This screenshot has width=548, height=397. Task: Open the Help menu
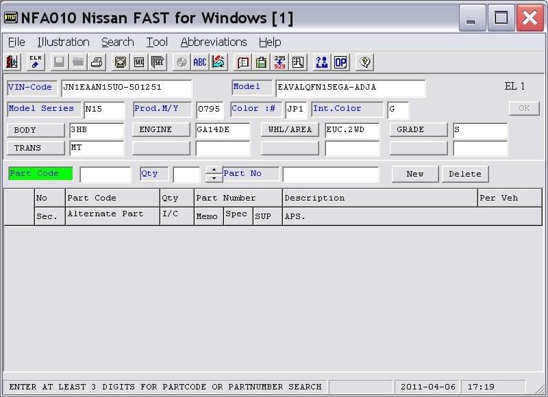270,42
